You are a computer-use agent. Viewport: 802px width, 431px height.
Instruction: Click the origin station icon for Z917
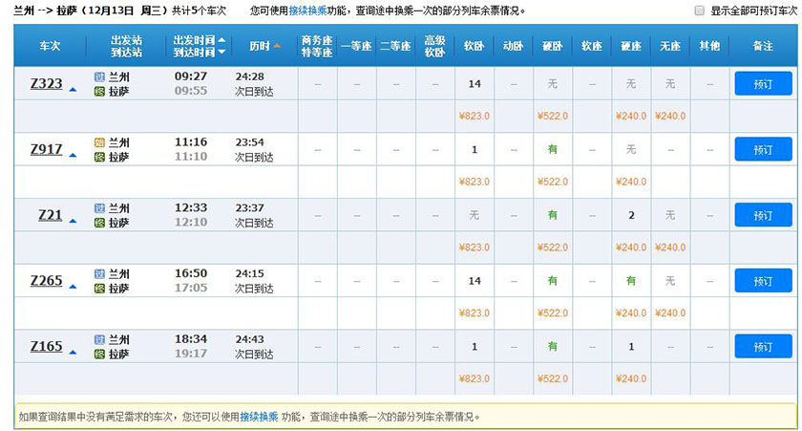click(x=99, y=142)
